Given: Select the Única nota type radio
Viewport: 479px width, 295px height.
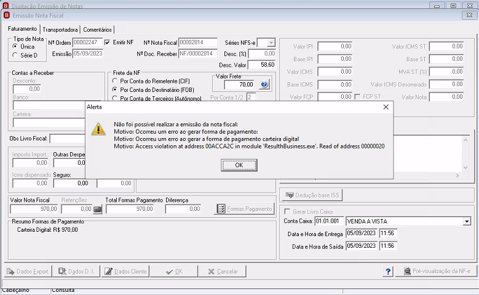Looking at the screenshot, I should coord(15,47).
